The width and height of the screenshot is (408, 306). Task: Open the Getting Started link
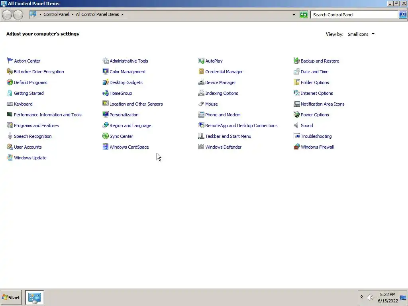tap(29, 93)
